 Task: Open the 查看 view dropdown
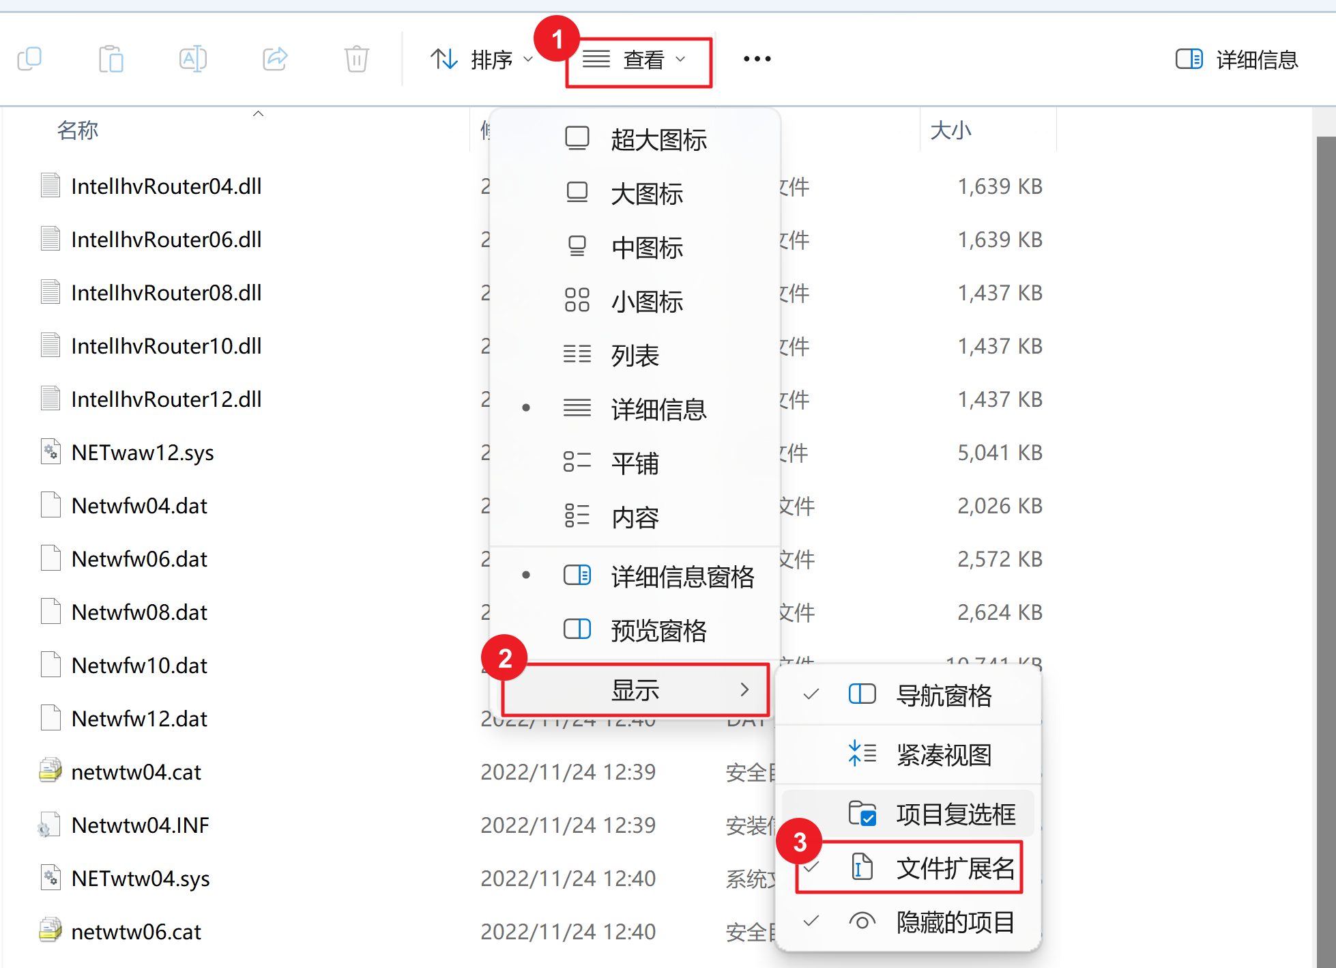(x=635, y=60)
